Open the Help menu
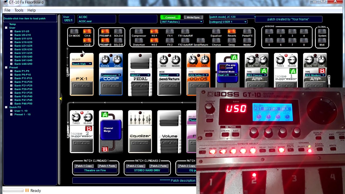The height and width of the screenshot is (194, 345). pyautogui.click(x=32, y=10)
